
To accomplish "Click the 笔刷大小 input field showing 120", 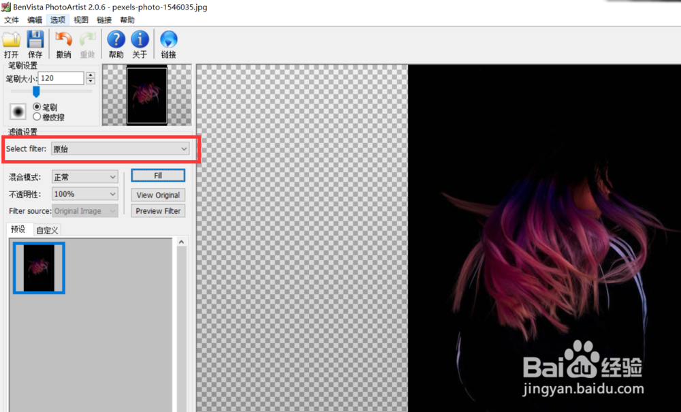I will coord(61,78).
